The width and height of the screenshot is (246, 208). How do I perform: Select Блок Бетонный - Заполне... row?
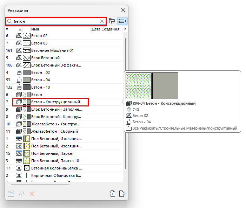64,109
